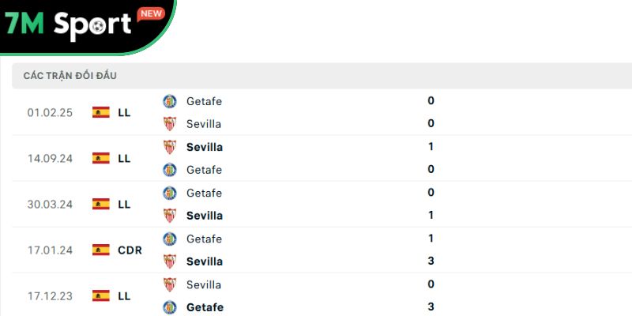
Task: Click Sevilla's score of 3 on 17.01.24
Action: tap(431, 261)
